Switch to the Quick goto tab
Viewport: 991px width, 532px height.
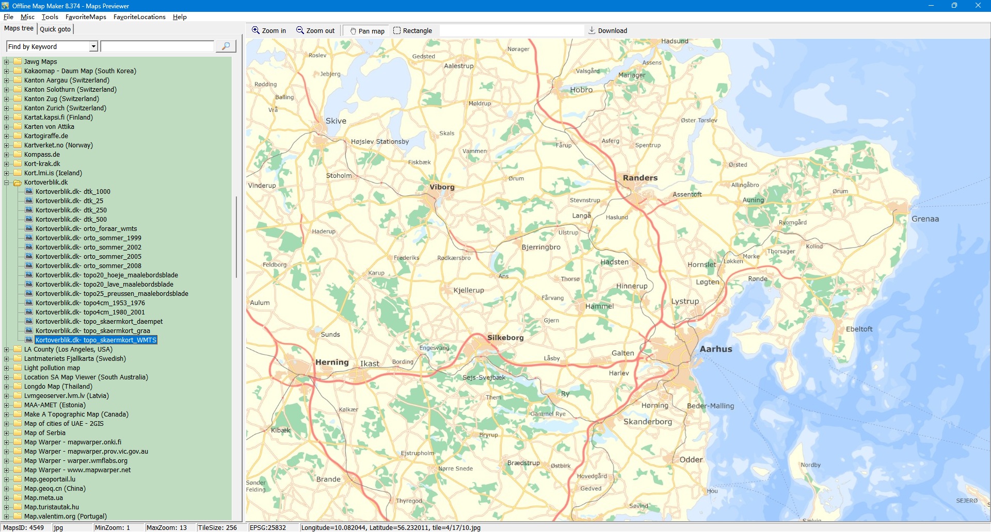tap(55, 29)
